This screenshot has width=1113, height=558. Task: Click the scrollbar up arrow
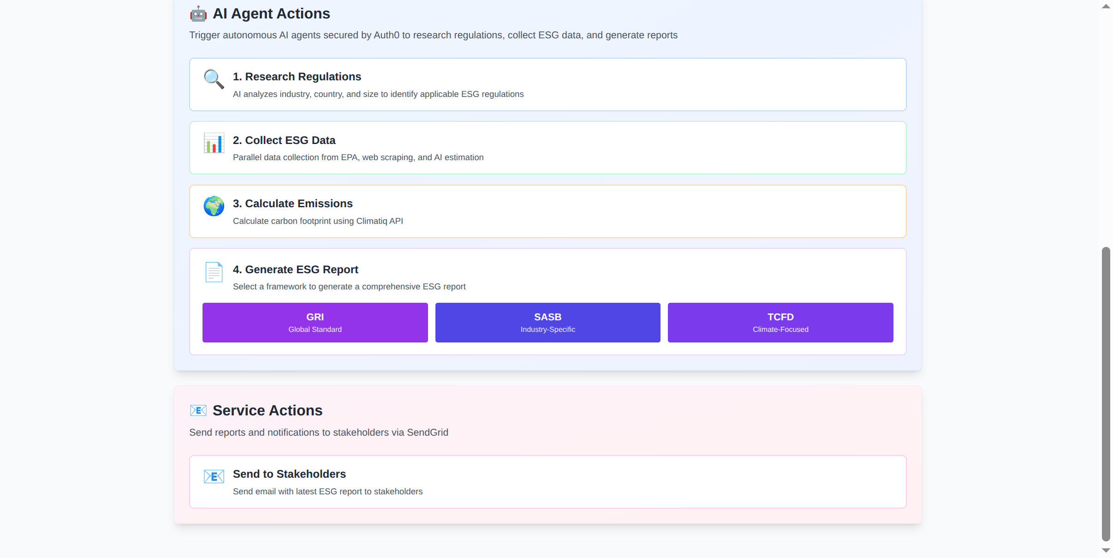coord(1106,6)
